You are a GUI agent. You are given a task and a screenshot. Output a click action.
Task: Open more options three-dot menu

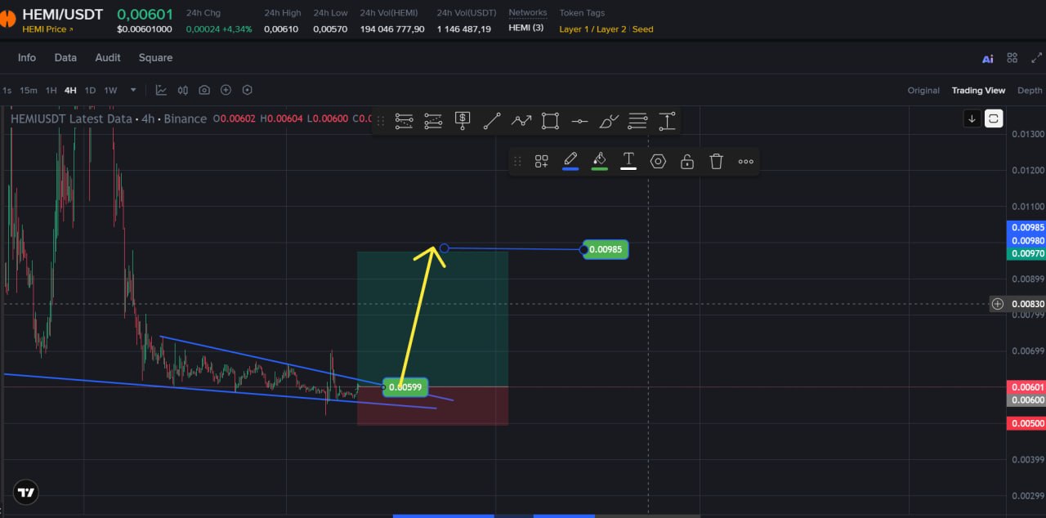746,162
